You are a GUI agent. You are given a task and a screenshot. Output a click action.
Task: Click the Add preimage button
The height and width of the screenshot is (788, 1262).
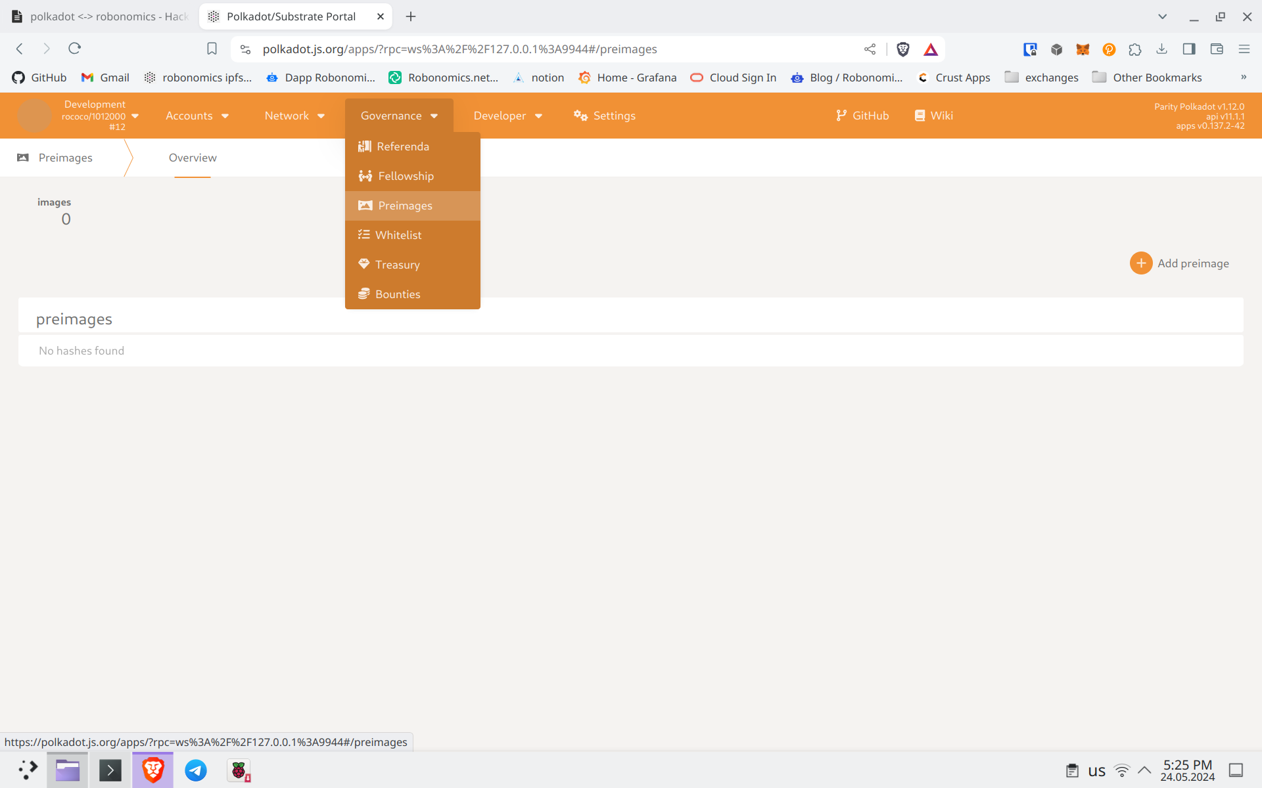(1179, 263)
